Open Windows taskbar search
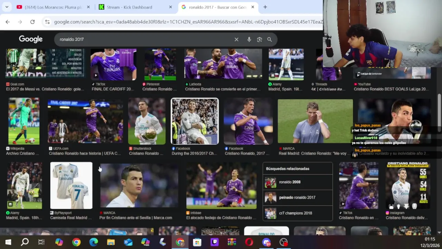Viewport: 442px width, 249px height. click(25, 242)
